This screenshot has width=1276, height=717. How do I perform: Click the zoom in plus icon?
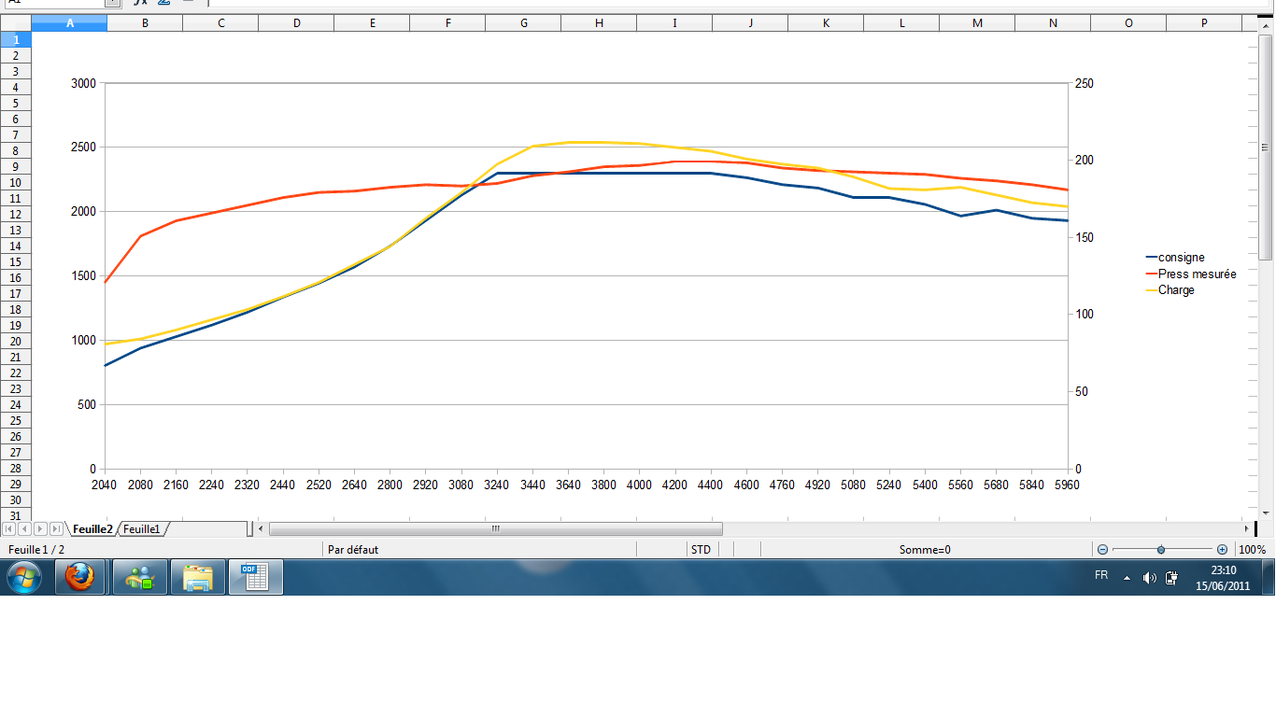1222,550
